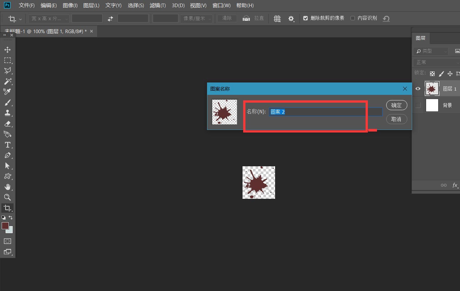
Task: Hide Layer 1 with eye icon
Action: pyautogui.click(x=418, y=89)
